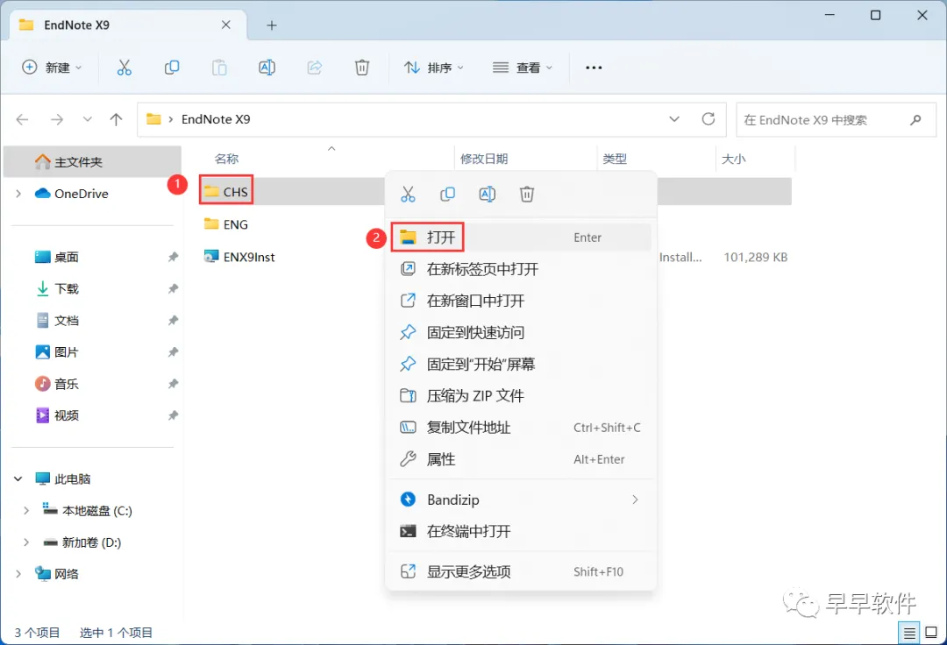
Task: Choose 压缩为 ZIP 文件
Action: tap(521, 396)
